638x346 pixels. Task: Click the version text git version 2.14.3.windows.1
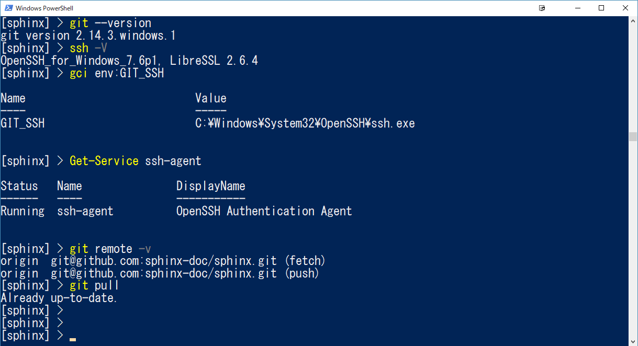(89, 35)
